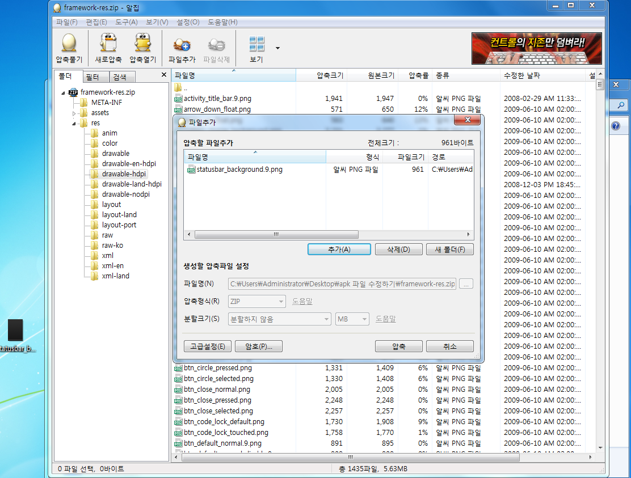The image size is (631, 478).
Task: Switch to the 검색 tab
Action: (120, 77)
